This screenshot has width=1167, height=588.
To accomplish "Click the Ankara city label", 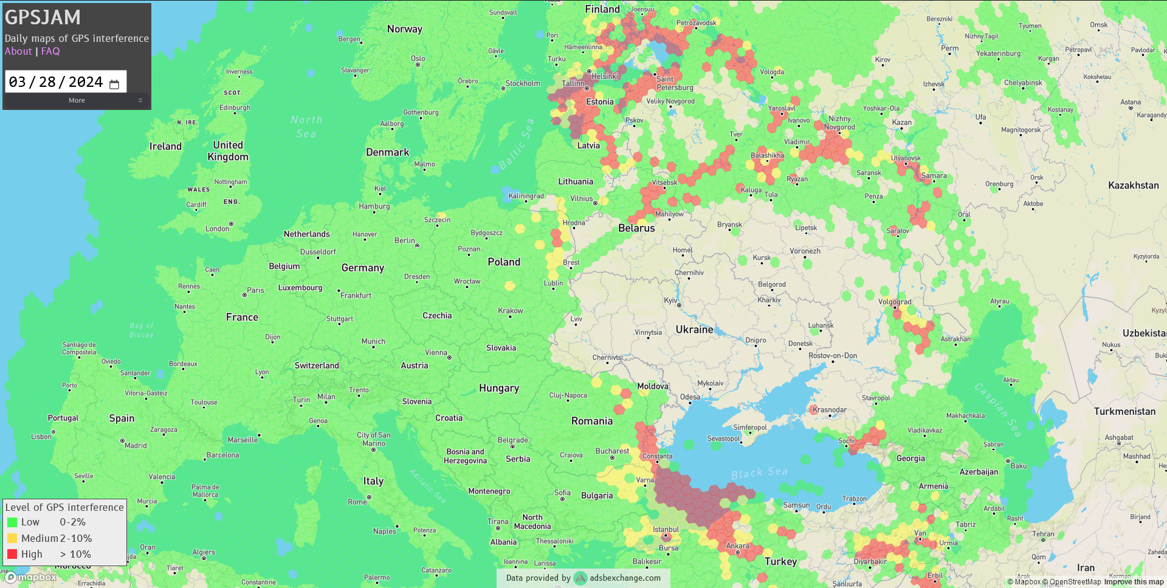I will click(x=738, y=546).
